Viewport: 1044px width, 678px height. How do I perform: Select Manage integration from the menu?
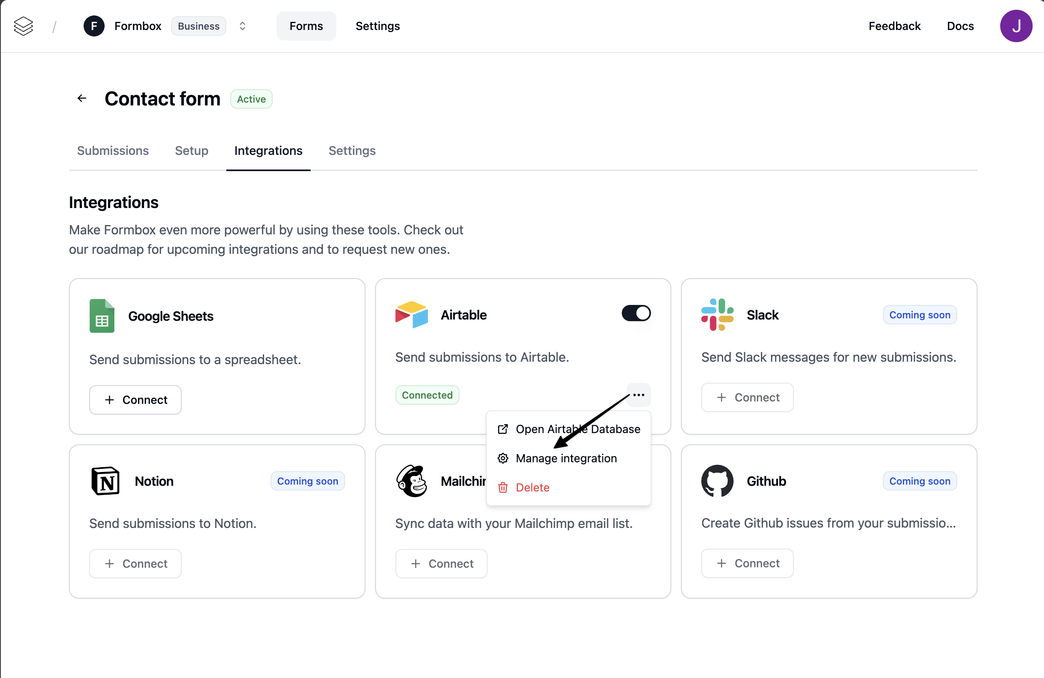(566, 458)
